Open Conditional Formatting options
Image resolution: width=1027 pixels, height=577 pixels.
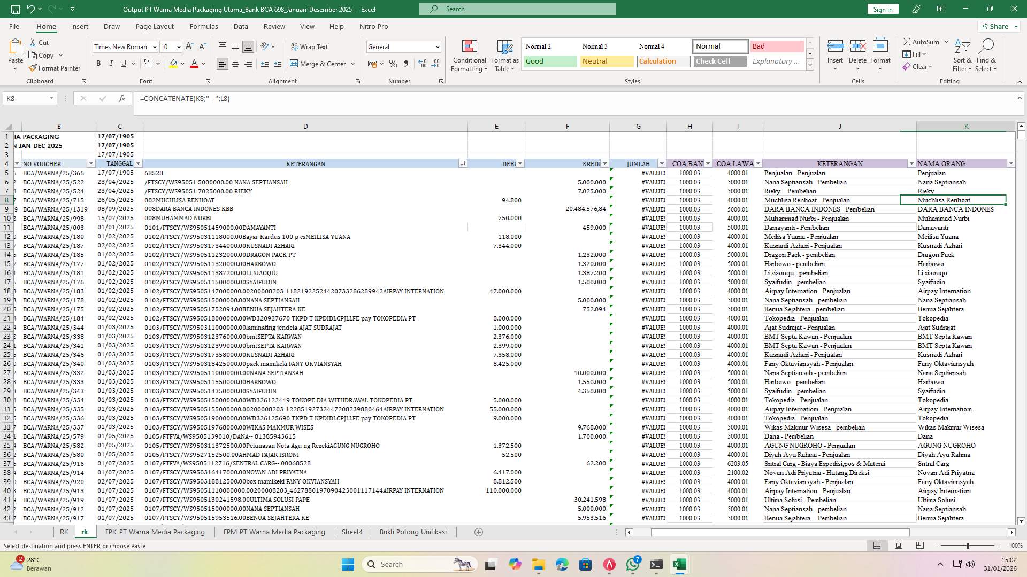(469, 55)
